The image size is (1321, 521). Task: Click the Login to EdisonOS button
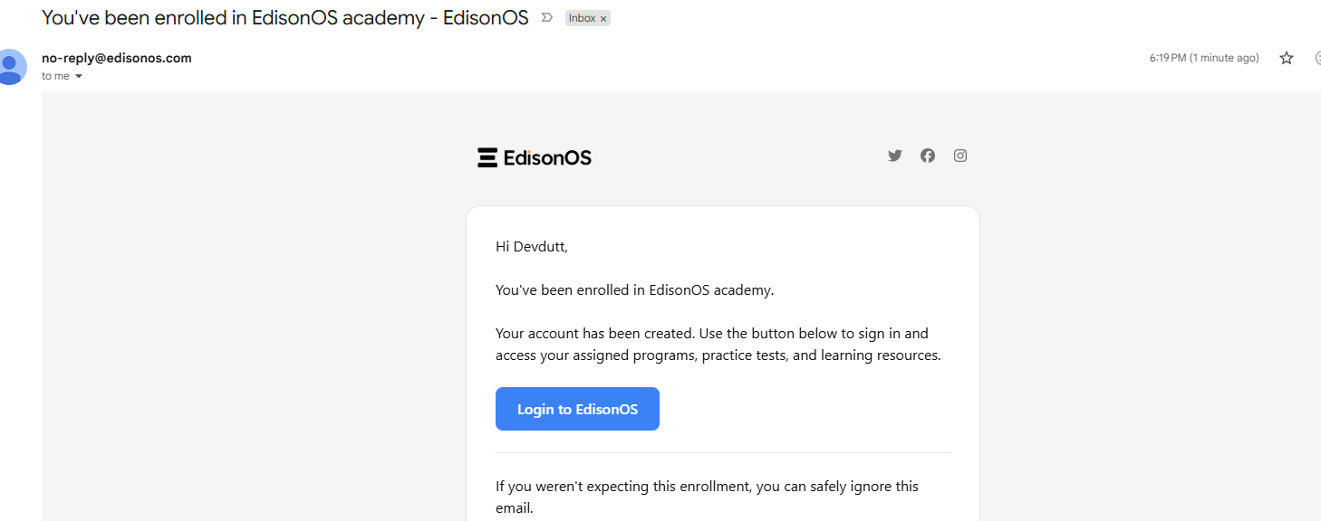[x=577, y=409]
